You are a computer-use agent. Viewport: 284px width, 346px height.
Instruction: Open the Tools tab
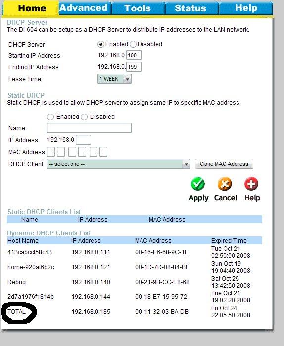coord(138,8)
